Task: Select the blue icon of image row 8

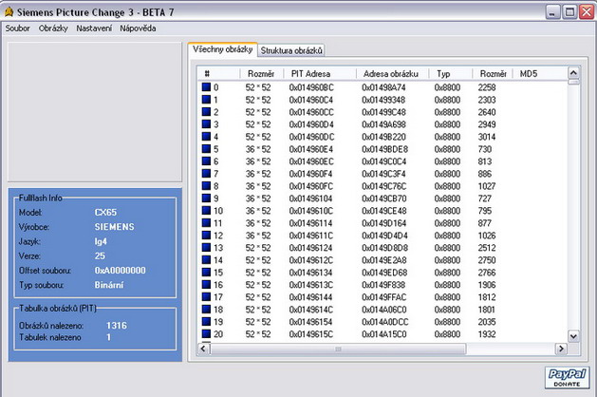Action: click(x=206, y=186)
